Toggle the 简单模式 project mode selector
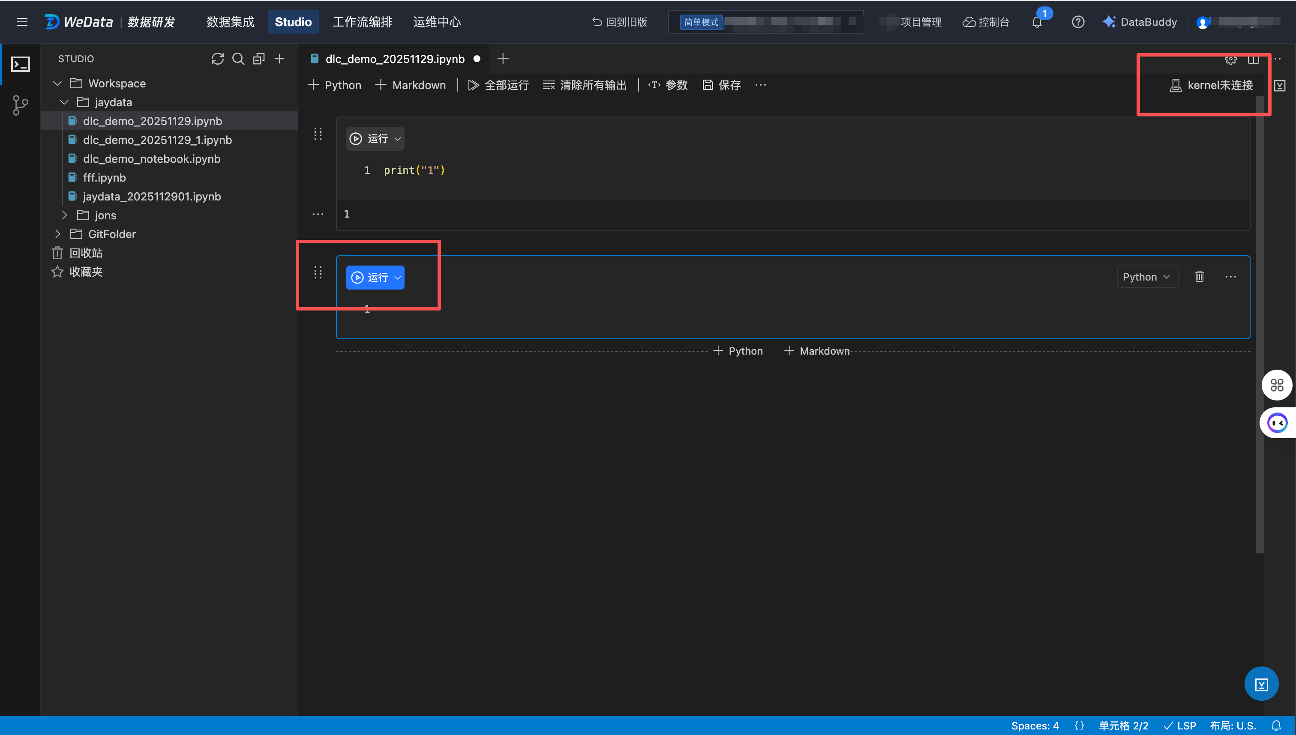The width and height of the screenshot is (1296, 735). coord(701,22)
